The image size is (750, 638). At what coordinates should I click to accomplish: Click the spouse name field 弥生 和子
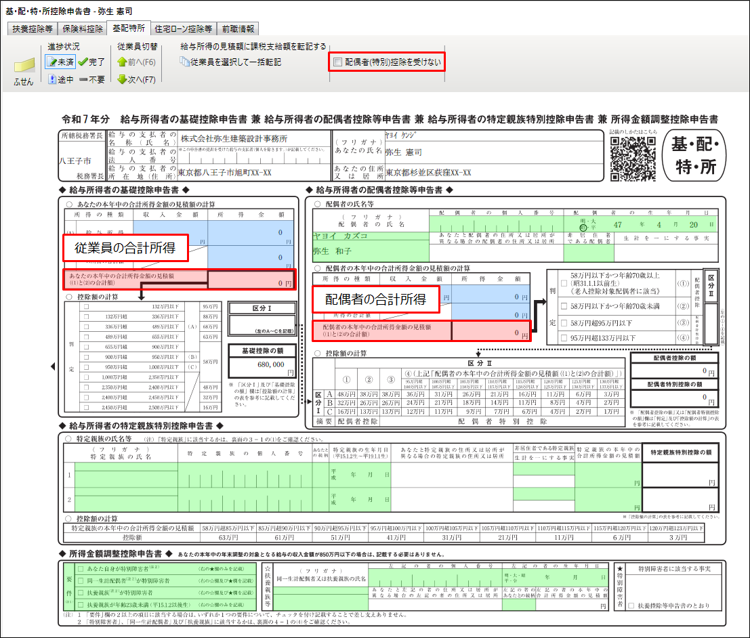click(x=370, y=251)
